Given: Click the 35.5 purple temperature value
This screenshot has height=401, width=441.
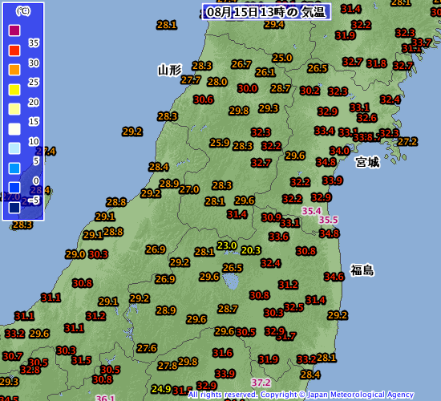Looking at the screenshot, I should tap(329, 220).
